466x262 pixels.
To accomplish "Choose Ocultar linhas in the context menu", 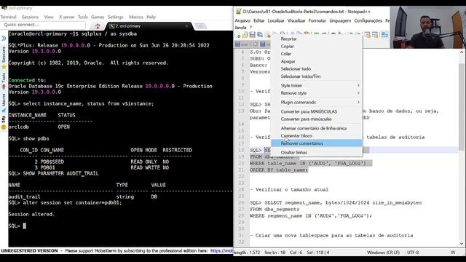I will pyautogui.click(x=317, y=152).
